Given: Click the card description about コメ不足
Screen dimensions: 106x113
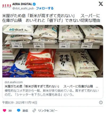Looking at the screenshot, I should click(x=52, y=93).
